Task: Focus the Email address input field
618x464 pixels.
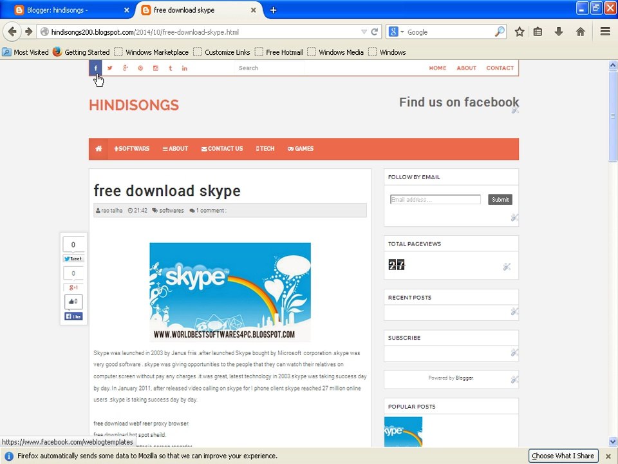Action: point(435,200)
